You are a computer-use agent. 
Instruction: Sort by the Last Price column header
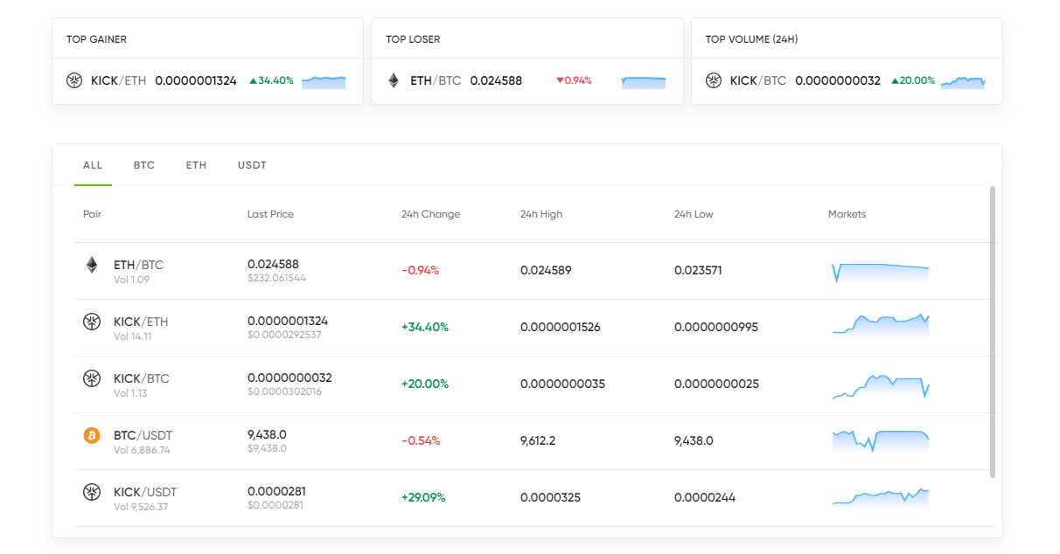tap(270, 214)
